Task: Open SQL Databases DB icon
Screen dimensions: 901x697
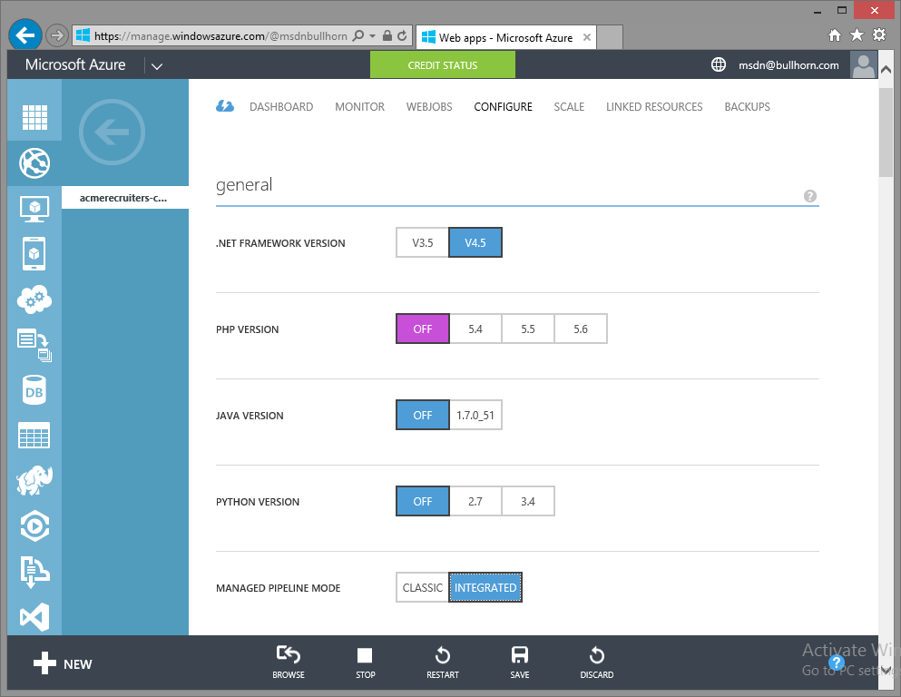Action: point(34,391)
